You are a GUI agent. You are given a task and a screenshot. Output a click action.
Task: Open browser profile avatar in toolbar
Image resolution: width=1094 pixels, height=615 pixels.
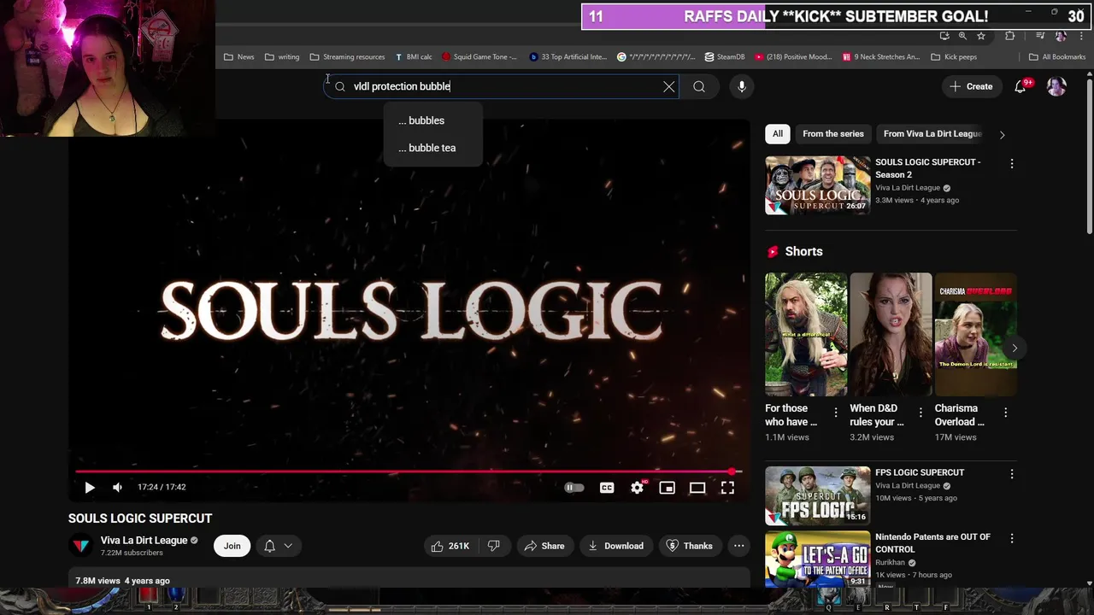pyautogui.click(x=1061, y=36)
